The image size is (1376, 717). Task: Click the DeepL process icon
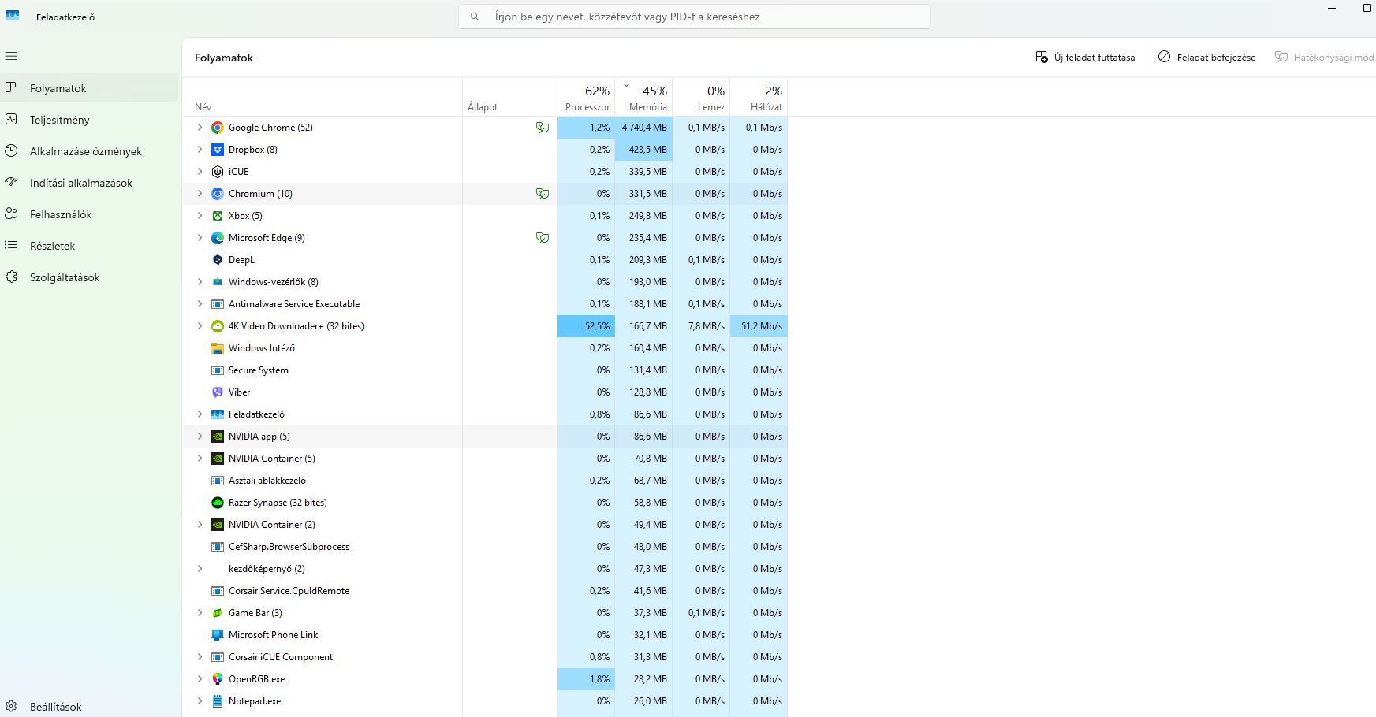218,260
